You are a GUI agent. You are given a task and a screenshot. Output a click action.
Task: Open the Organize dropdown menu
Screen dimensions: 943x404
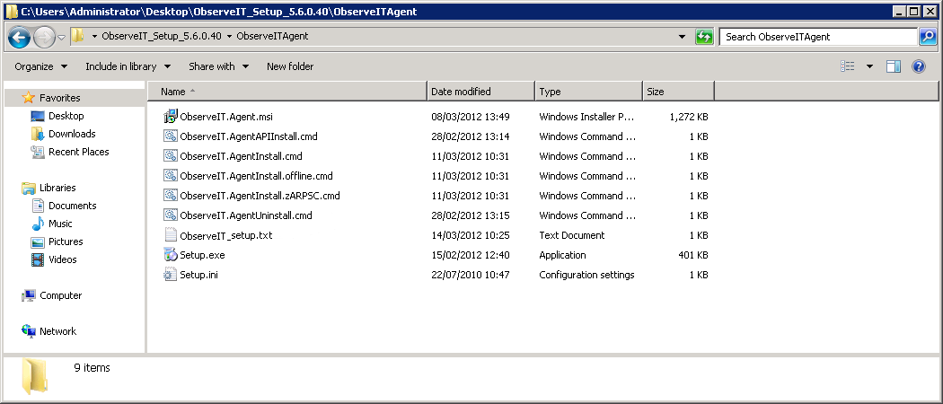pyautogui.click(x=40, y=66)
